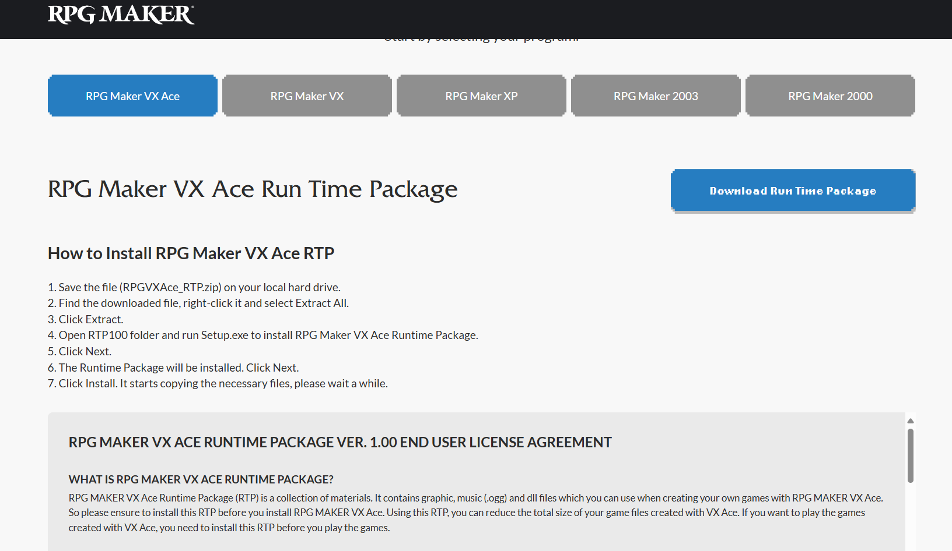Click the End User License Agreement title

(340, 443)
